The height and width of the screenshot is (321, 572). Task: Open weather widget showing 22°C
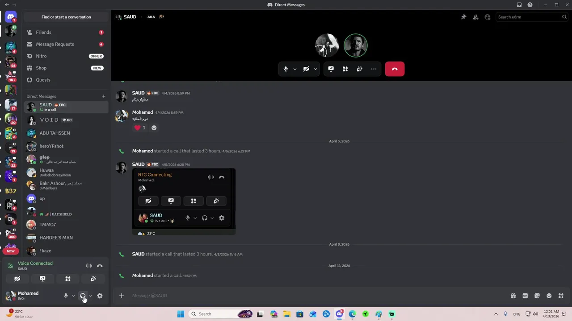(x=19, y=314)
